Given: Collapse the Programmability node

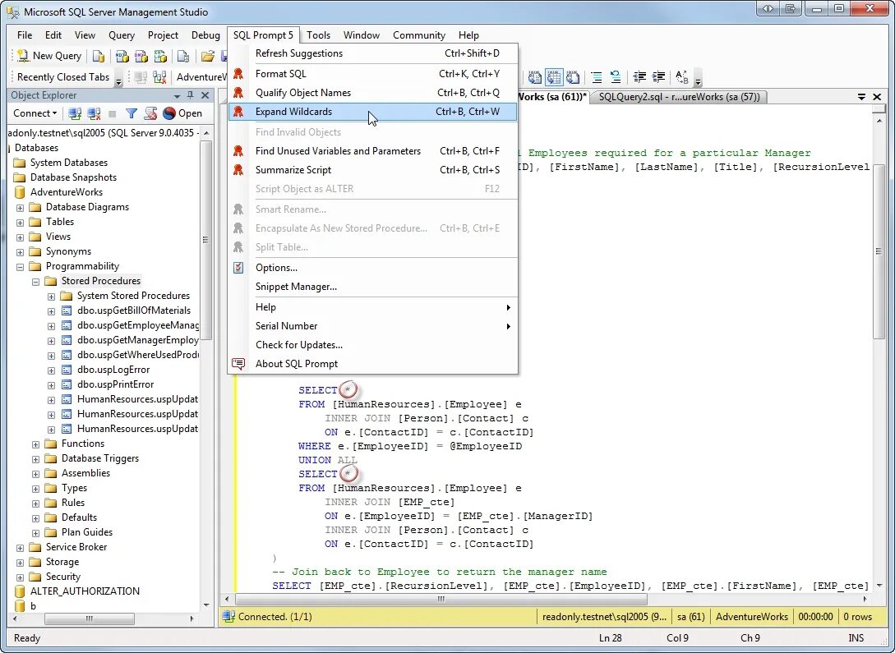Looking at the screenshot, I should (20, 267).
